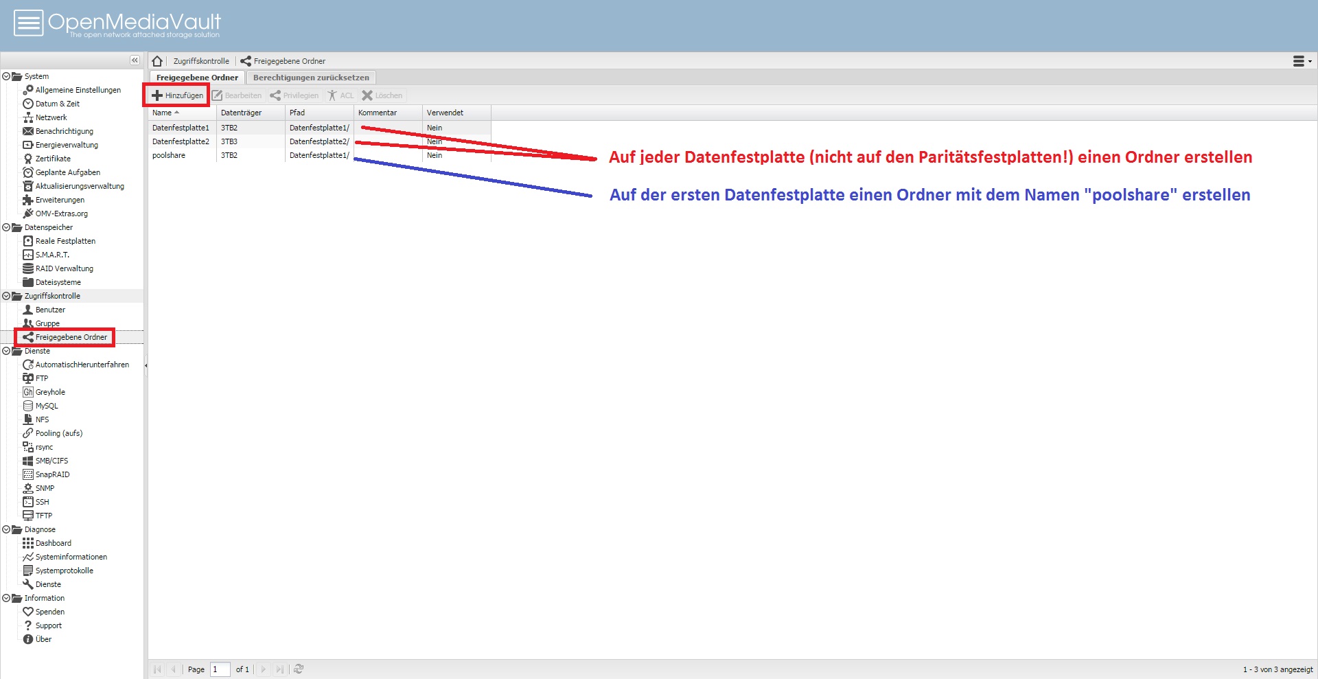This screenshot has height=679, width=1318.
Task: Click Zugriffskontrolle in the breadcrumb
Action: coord(201,61)
